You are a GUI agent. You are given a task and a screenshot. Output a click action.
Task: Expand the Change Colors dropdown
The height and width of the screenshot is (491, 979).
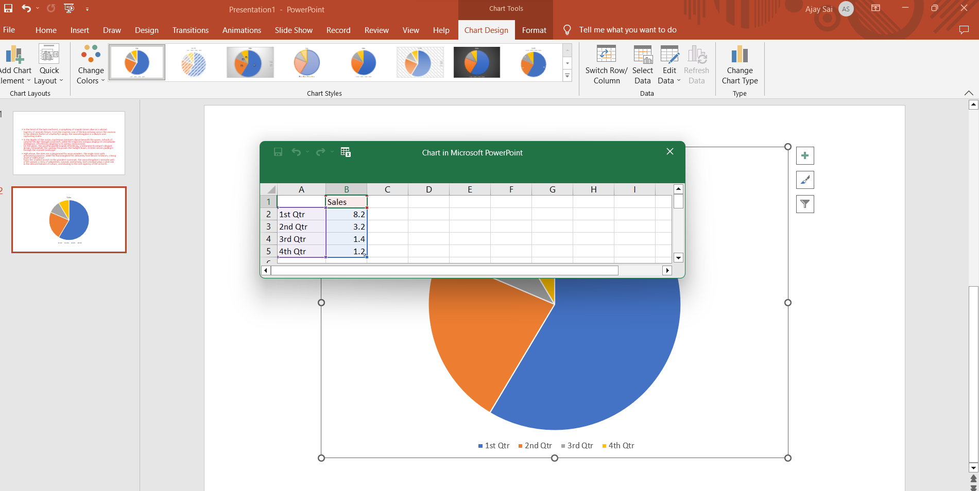[x=91, y=64]
